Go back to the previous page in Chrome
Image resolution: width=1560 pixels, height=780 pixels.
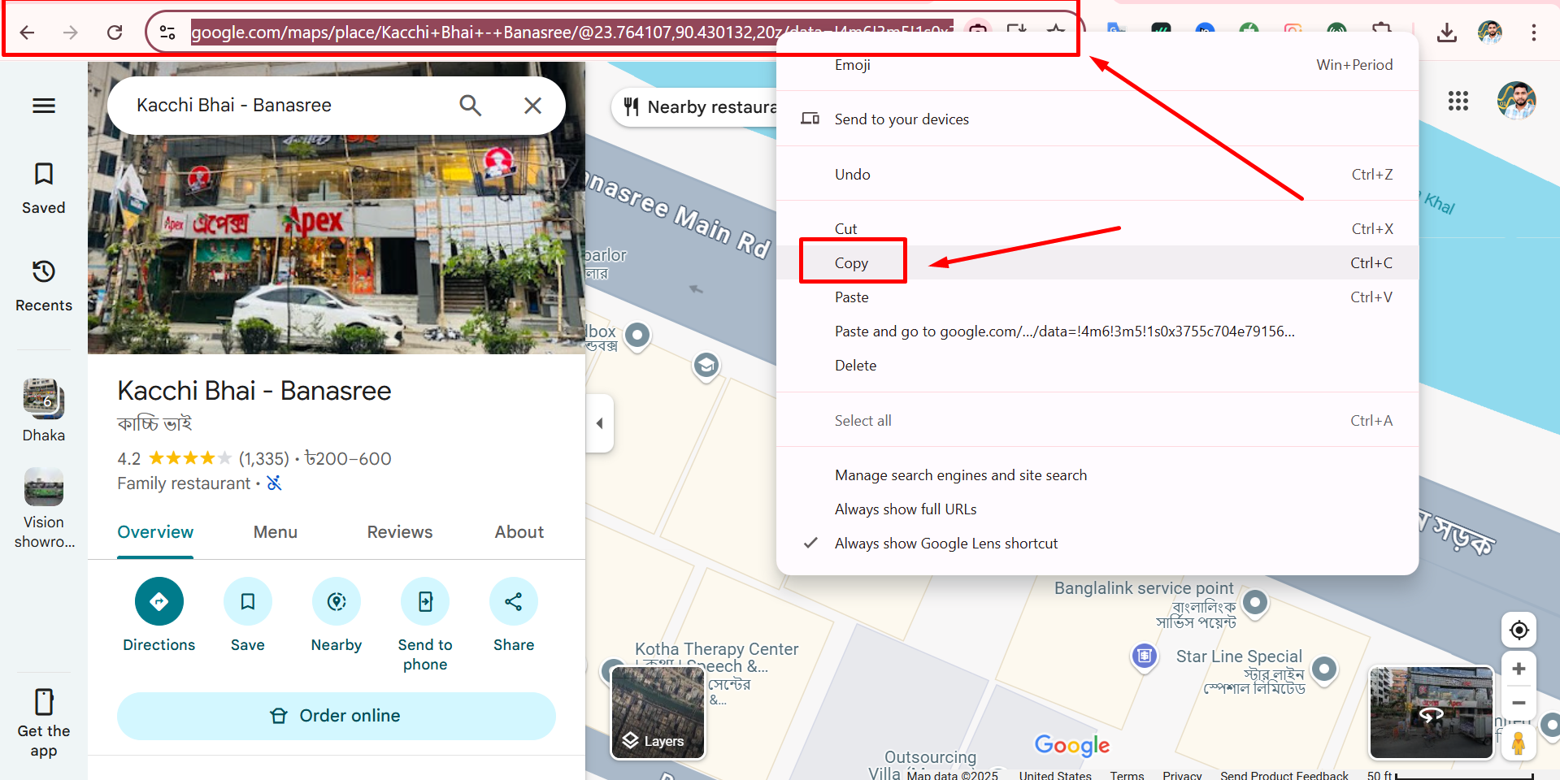(x=27, y=32)
